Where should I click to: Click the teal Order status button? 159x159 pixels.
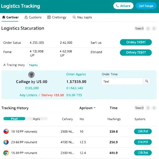tap(136, 42)
